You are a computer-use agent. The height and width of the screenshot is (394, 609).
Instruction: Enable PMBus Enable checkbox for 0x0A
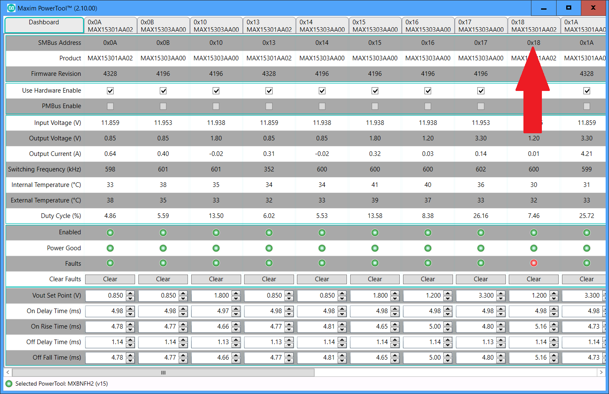point(110,106)
